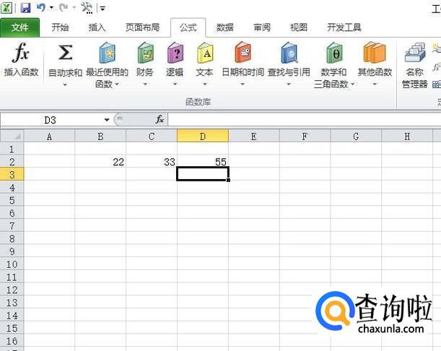Select column H header
The image size is (441, 351).
407,136
